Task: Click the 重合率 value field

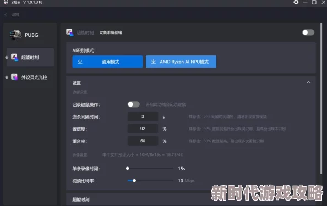Action: [143, 141]
